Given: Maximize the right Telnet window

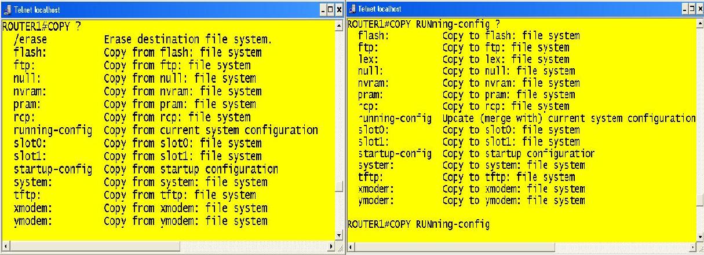Looking at the screenshot, I should tap(692, 9).
